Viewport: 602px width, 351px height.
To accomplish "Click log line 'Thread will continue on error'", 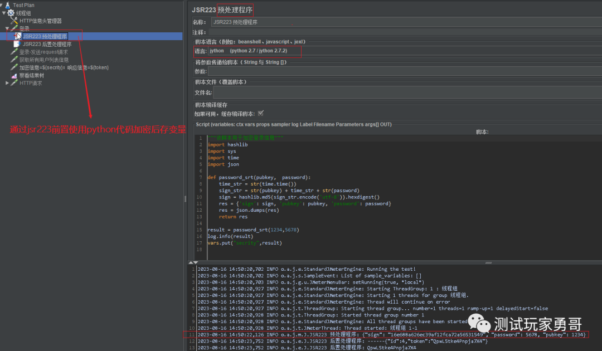I will click(x=324, y=302).
